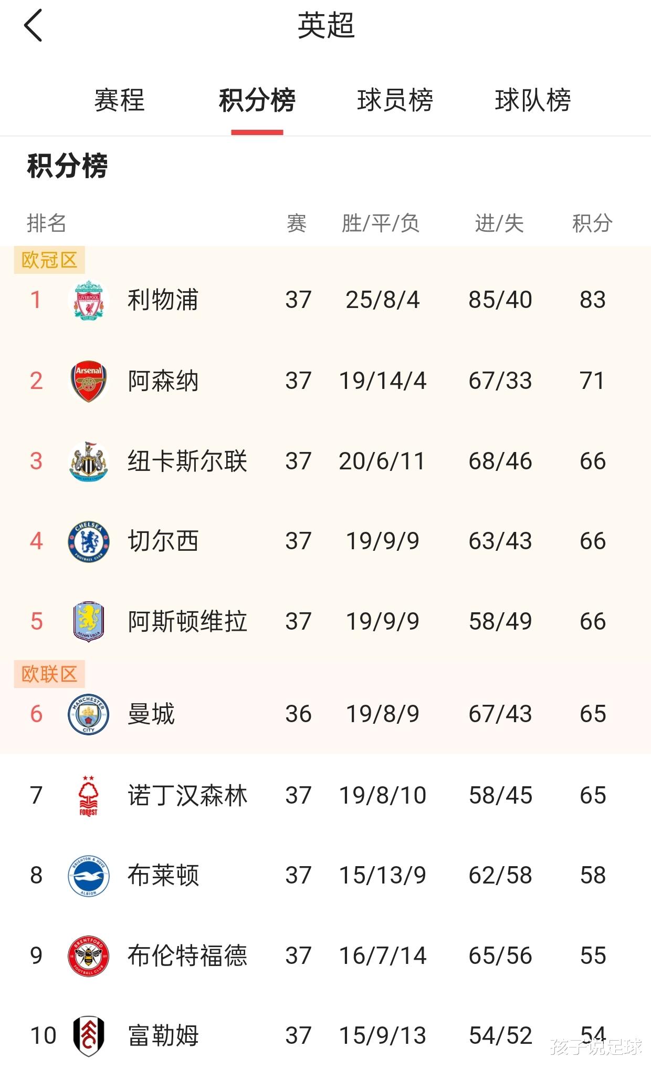Tap team name 阿森纳
651x1068 pixels.
pos(163,381)
